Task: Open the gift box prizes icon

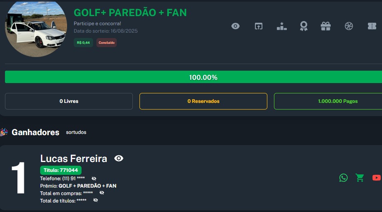Action: (326, 26)
